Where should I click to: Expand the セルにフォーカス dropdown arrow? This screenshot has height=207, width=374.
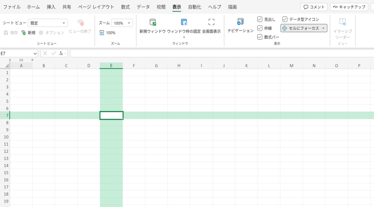tap(323, 28)
